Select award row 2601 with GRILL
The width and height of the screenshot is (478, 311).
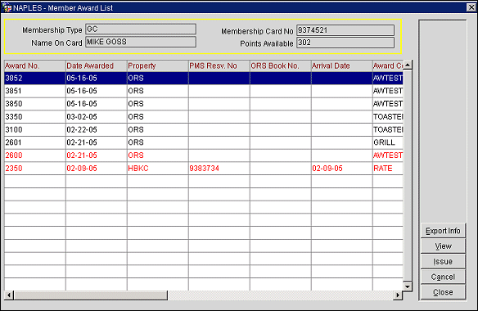[x=204, y=142]
